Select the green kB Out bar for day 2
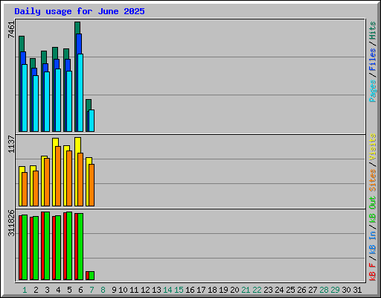 [36, 248]
